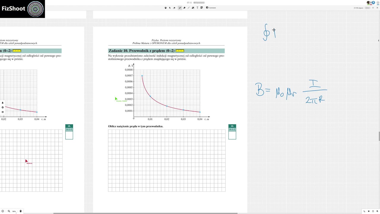Open the timer icon
This screenshot has height=214, width=380.
pyautogui.click(x=373, y=211)
